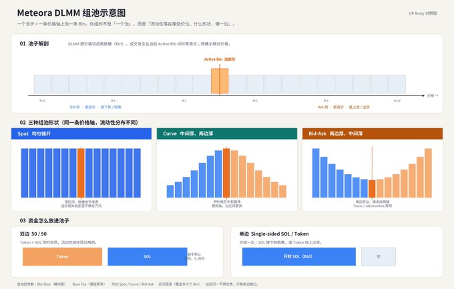Click the dark orange center bar in the Bid-Ask chart
This screenshot has width=454, height=289.
tap(372, 189)
